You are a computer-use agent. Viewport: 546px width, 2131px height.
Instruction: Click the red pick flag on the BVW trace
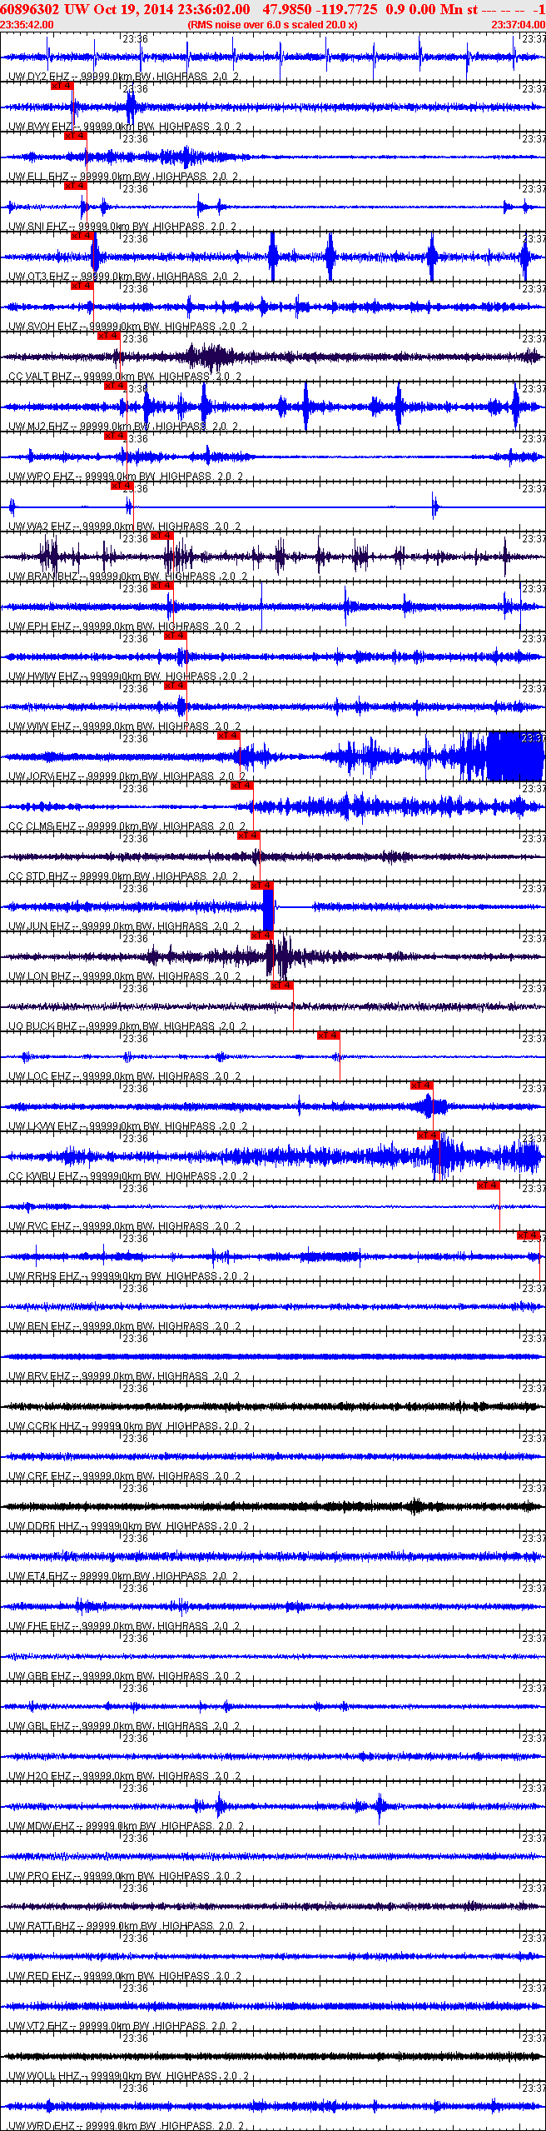[62, 86]
